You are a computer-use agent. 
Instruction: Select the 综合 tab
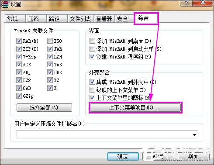[x=146, y=18]
